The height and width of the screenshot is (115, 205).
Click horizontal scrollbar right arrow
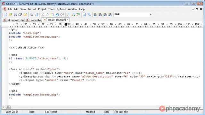(201, 107)
